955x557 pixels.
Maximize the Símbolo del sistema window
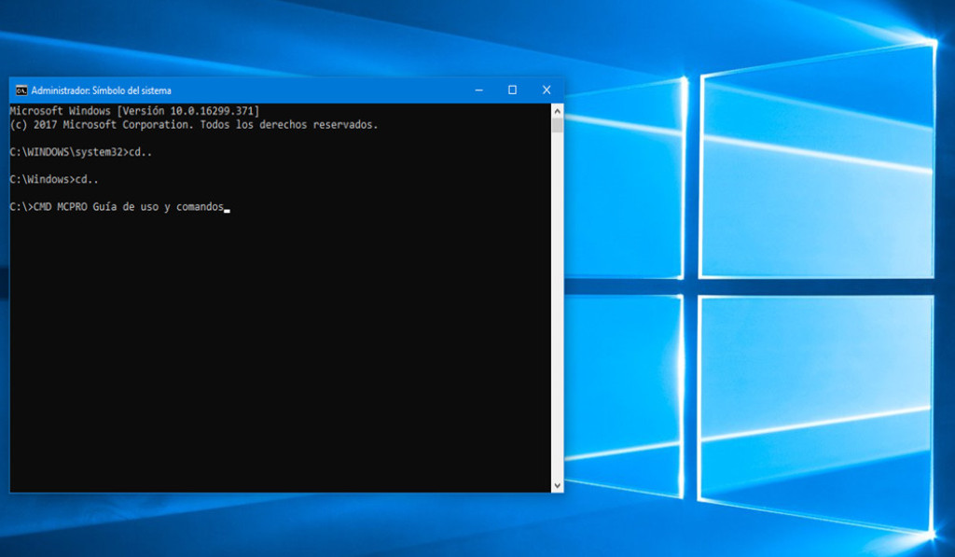512,91
